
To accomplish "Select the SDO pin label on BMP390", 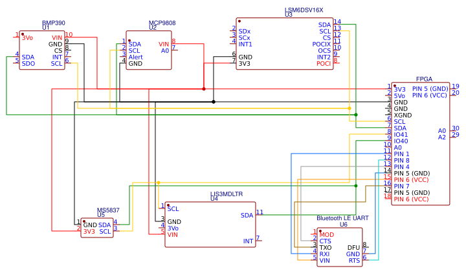I will 28,63.
